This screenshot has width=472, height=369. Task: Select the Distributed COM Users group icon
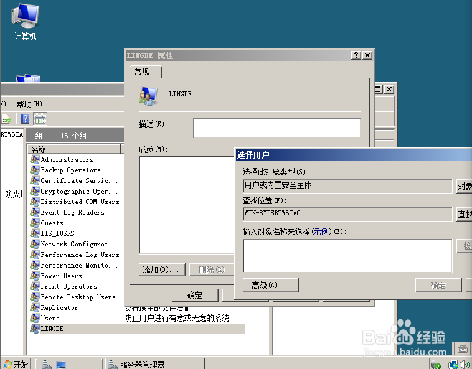click(35, 202)
